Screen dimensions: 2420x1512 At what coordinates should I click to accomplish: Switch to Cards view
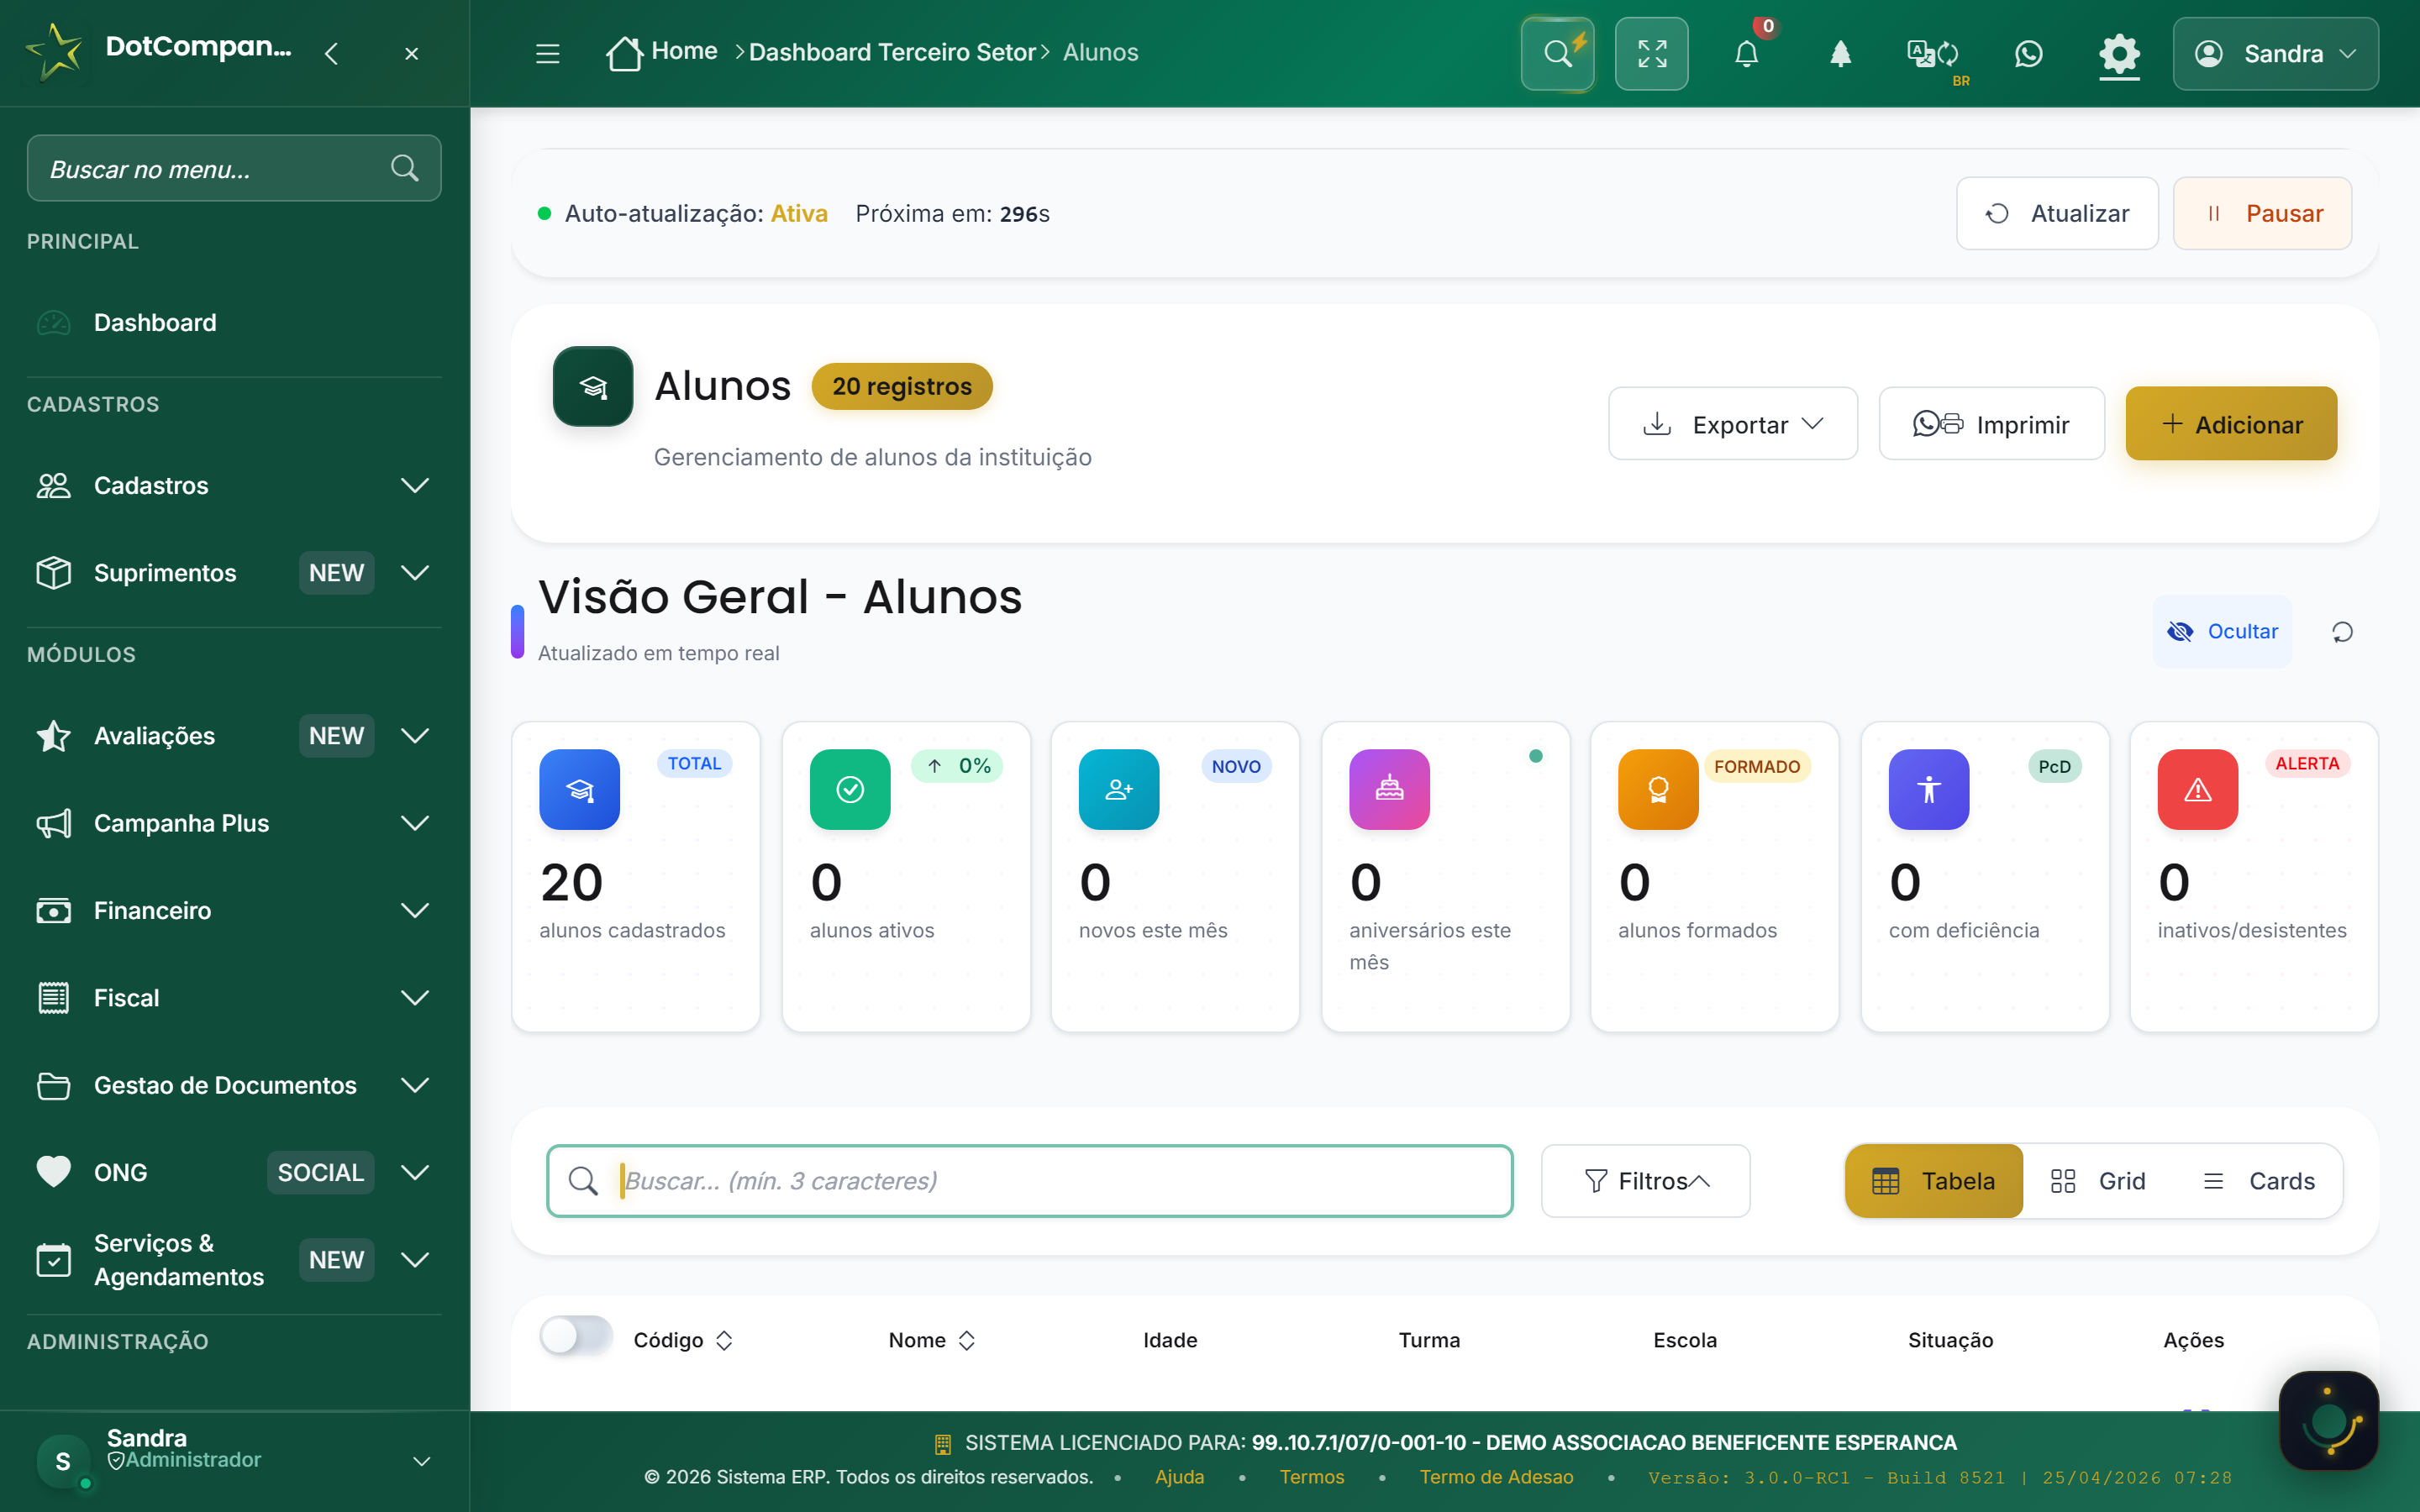coord(2260,1181)
